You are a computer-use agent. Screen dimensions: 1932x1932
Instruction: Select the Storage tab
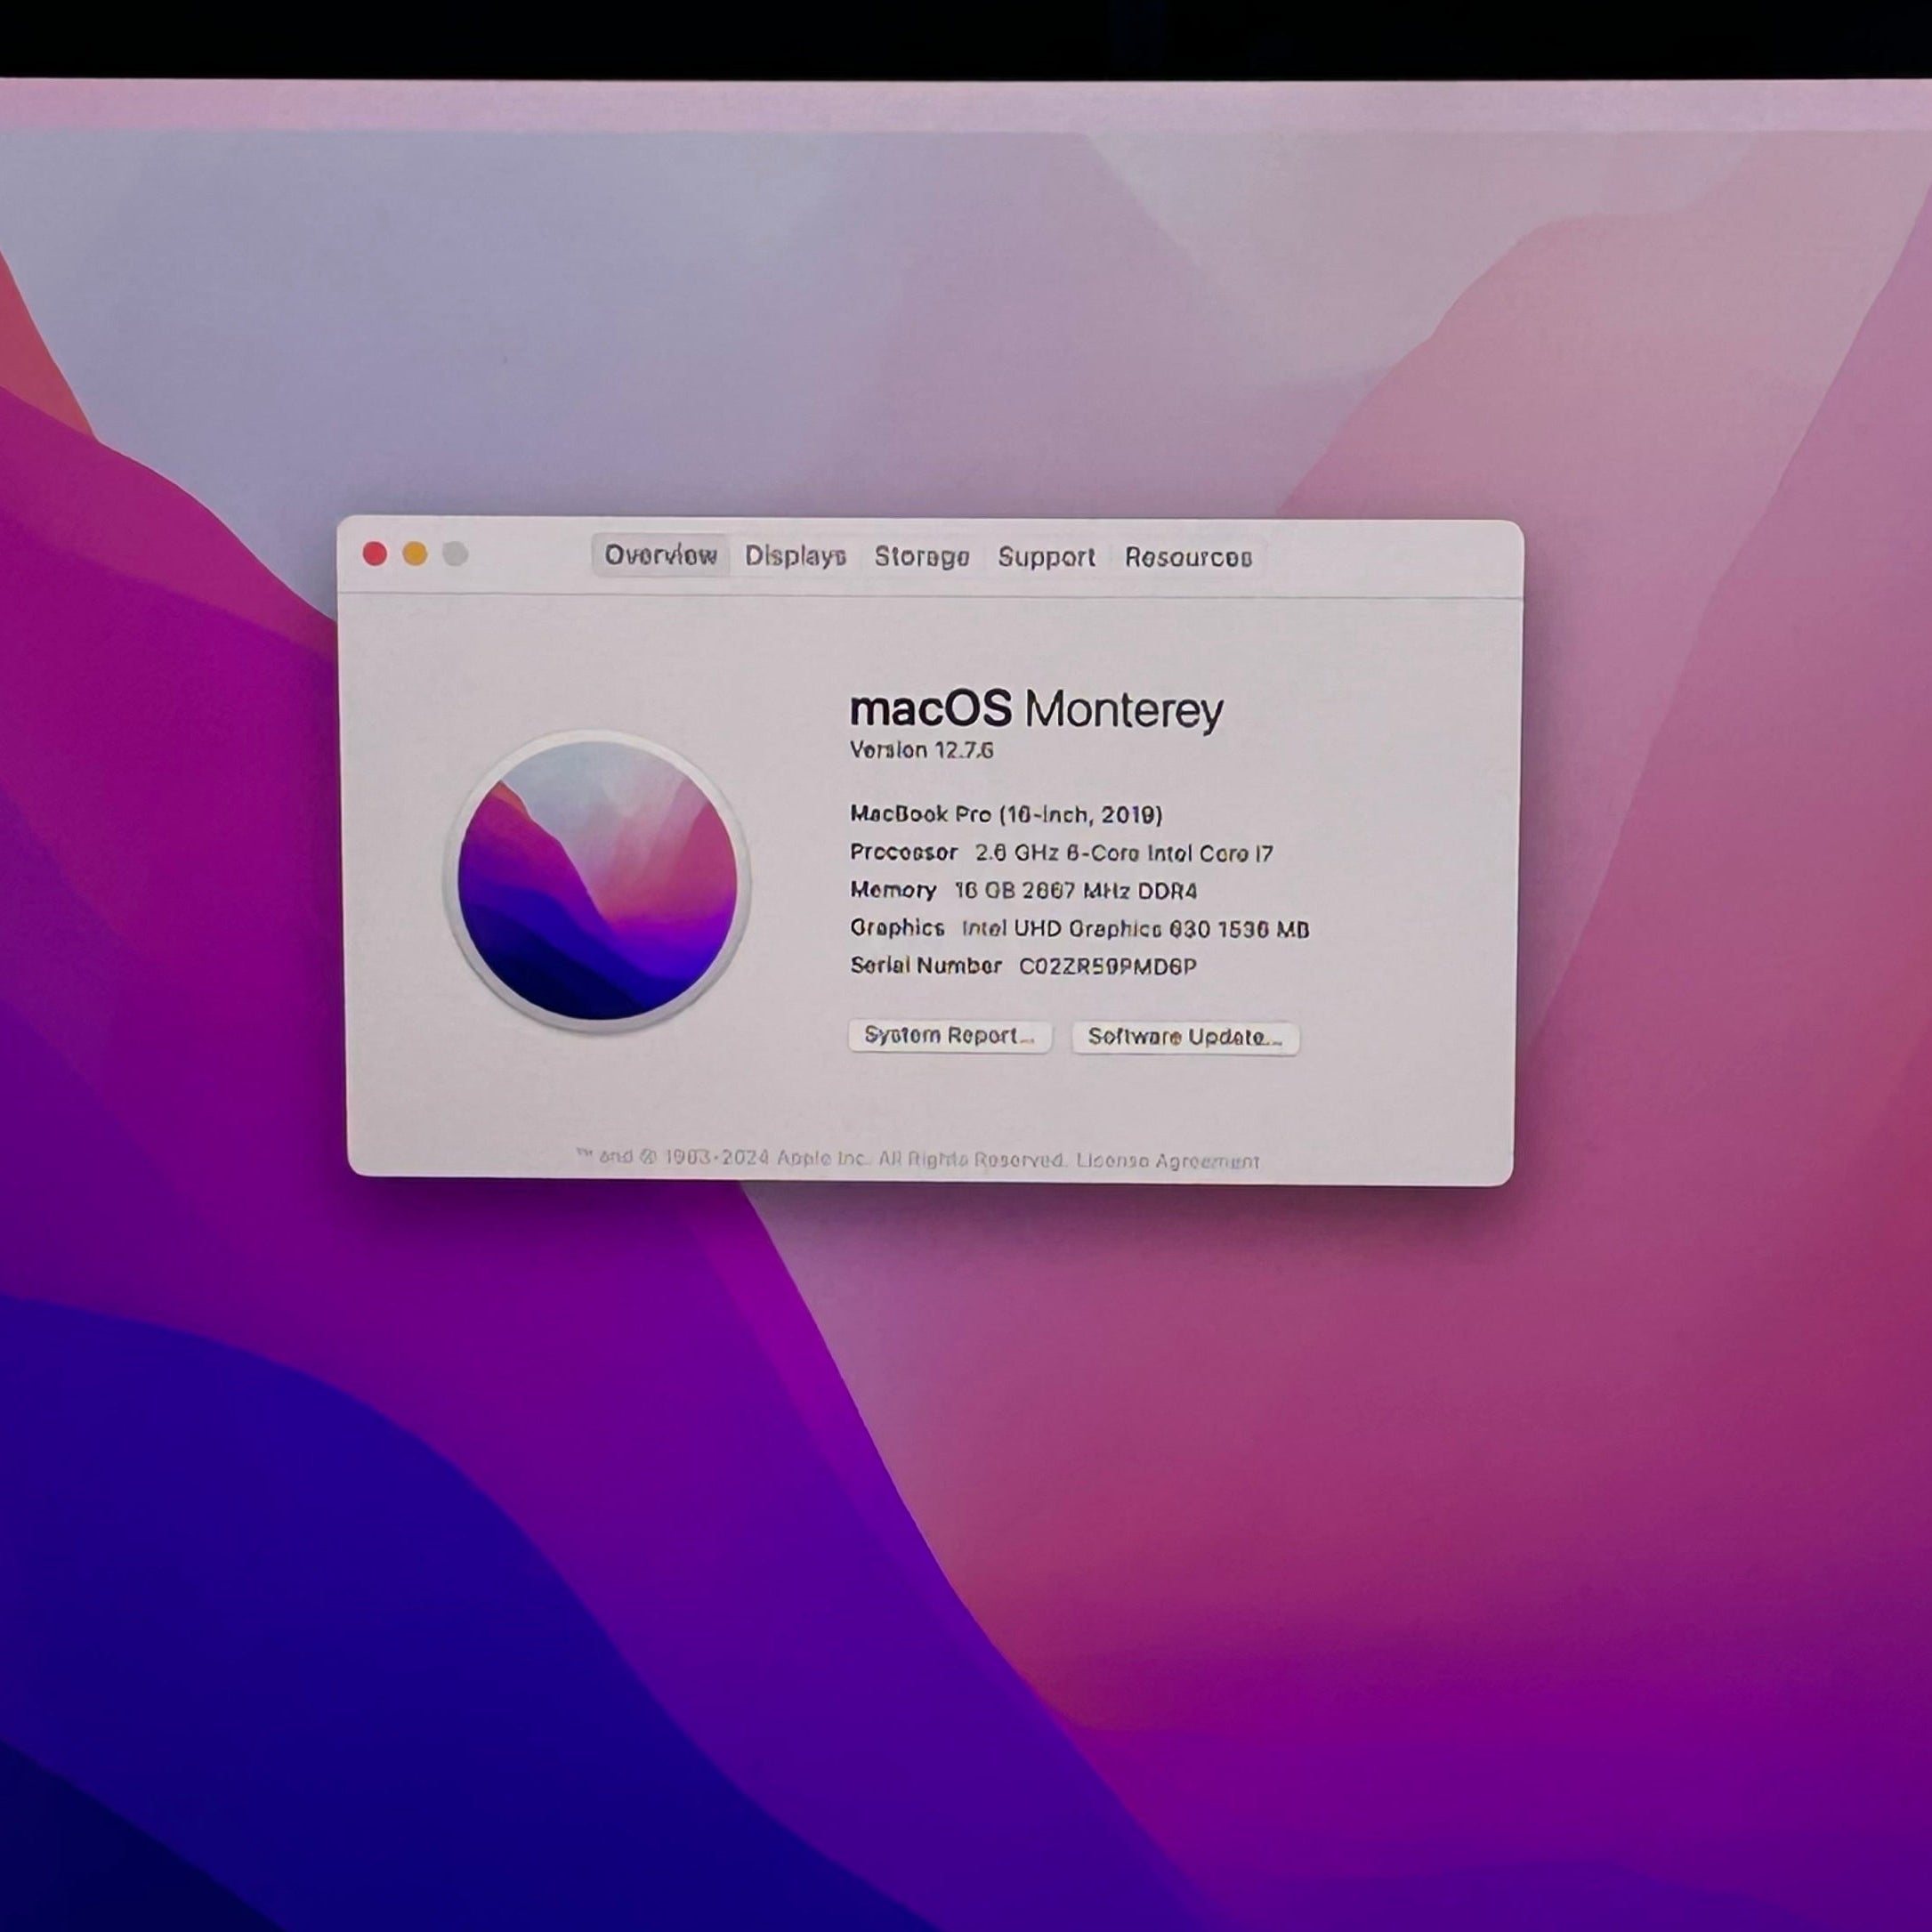(921, 557)
